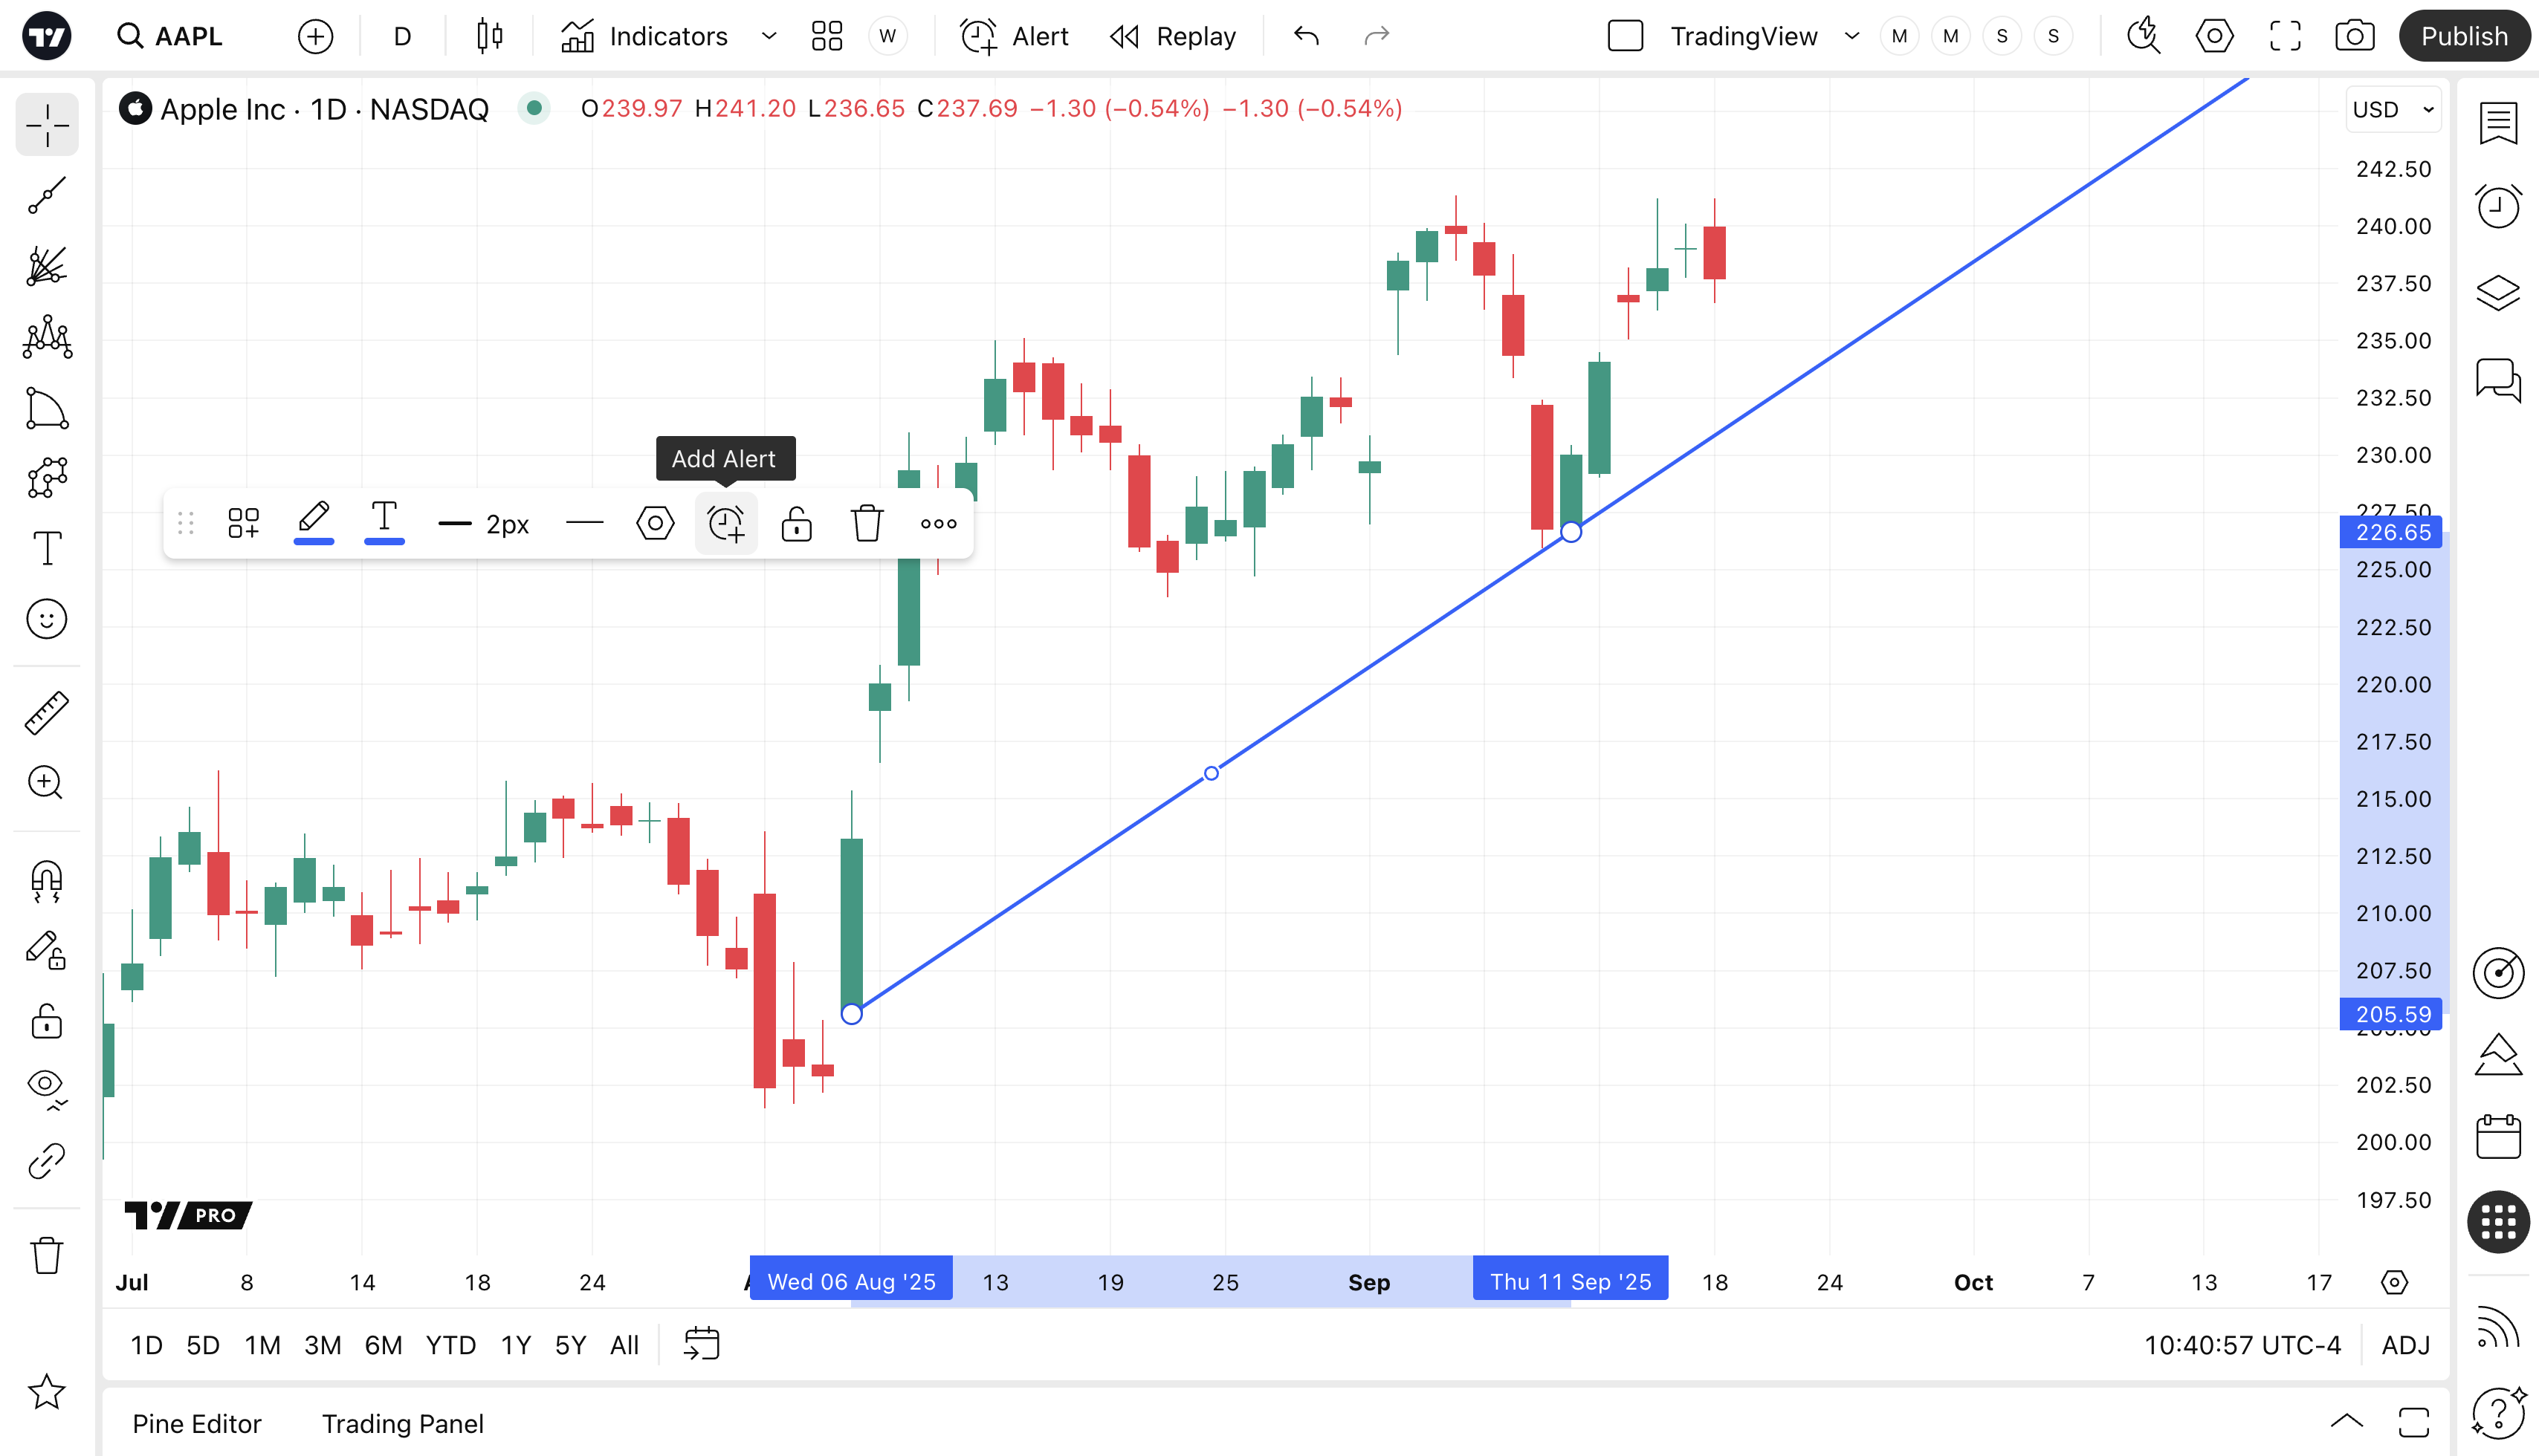Click the Publish button
This screenshot has width=2539, height=1456.
pyautogui.click(x=2463, y=37)
